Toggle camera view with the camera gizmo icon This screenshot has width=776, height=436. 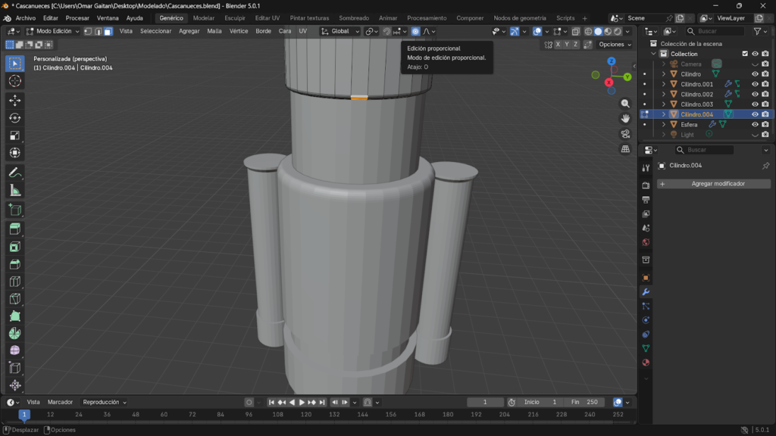[x=625, y=134]
